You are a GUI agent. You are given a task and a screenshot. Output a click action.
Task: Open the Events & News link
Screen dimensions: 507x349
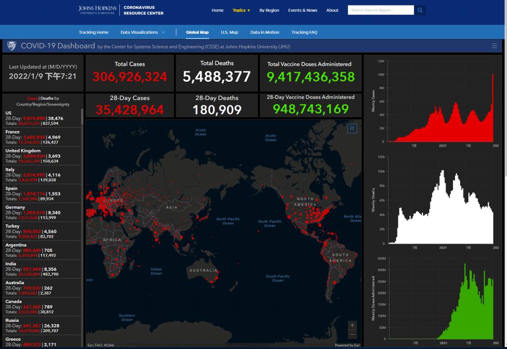[303, 10]
